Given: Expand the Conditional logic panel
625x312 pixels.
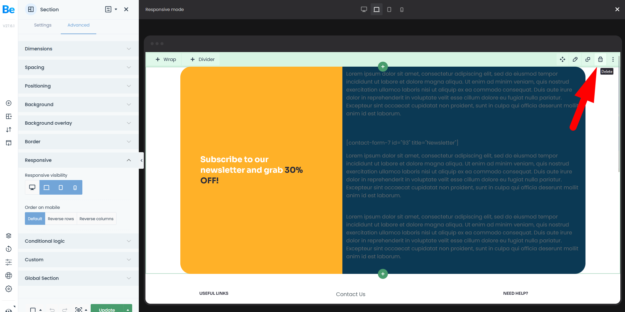Looking at the screenshot, I should [78, 241].
